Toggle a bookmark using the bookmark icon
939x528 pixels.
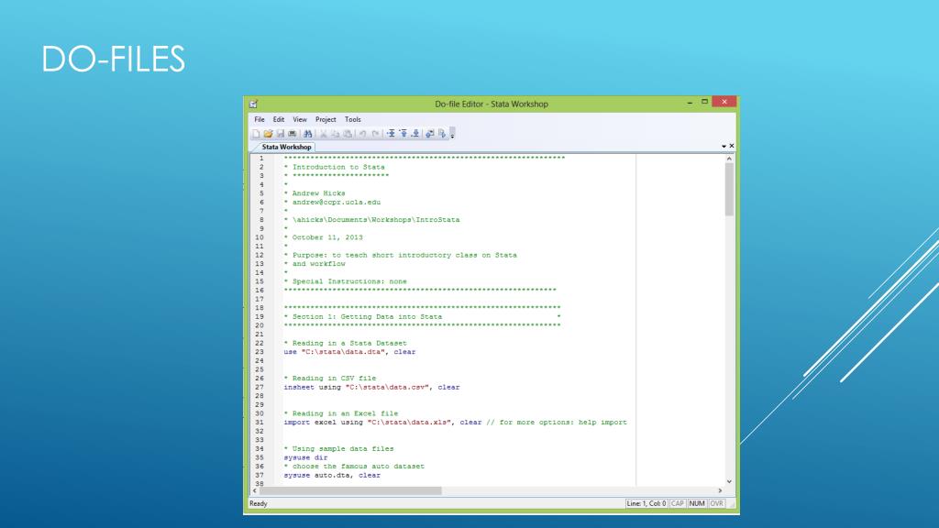pyautogui.click(x=391, y=134)
